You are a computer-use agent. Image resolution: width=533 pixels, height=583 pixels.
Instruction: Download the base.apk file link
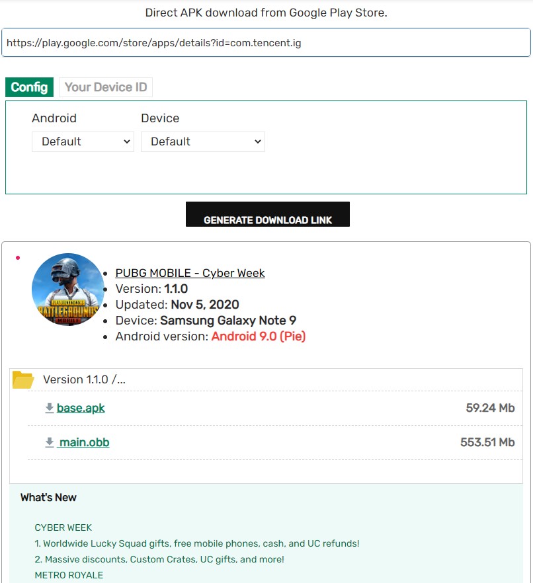(81, 408)
